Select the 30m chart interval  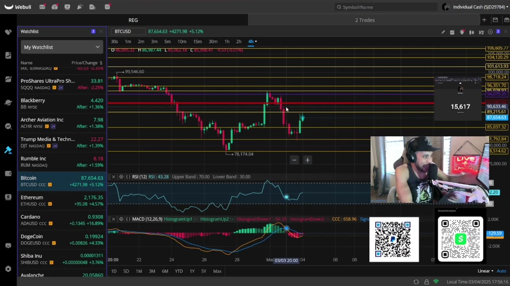coord(213,41)
